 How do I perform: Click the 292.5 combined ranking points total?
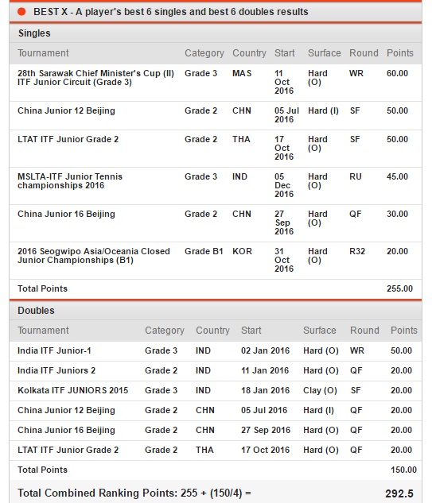coord(399,493)
